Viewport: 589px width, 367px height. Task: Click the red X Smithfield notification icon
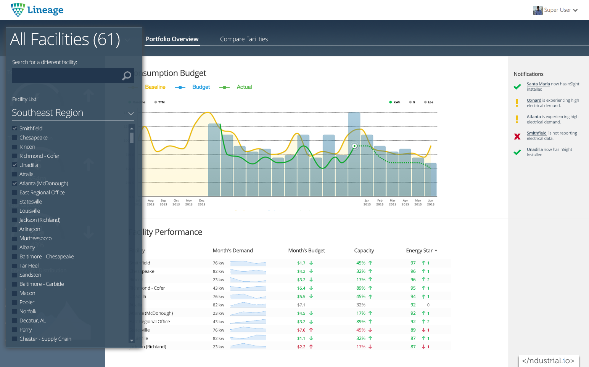517,136
